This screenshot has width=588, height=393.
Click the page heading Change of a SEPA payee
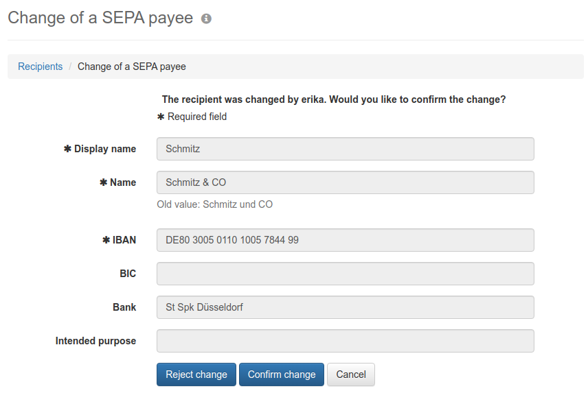click(x=100, y=18)
